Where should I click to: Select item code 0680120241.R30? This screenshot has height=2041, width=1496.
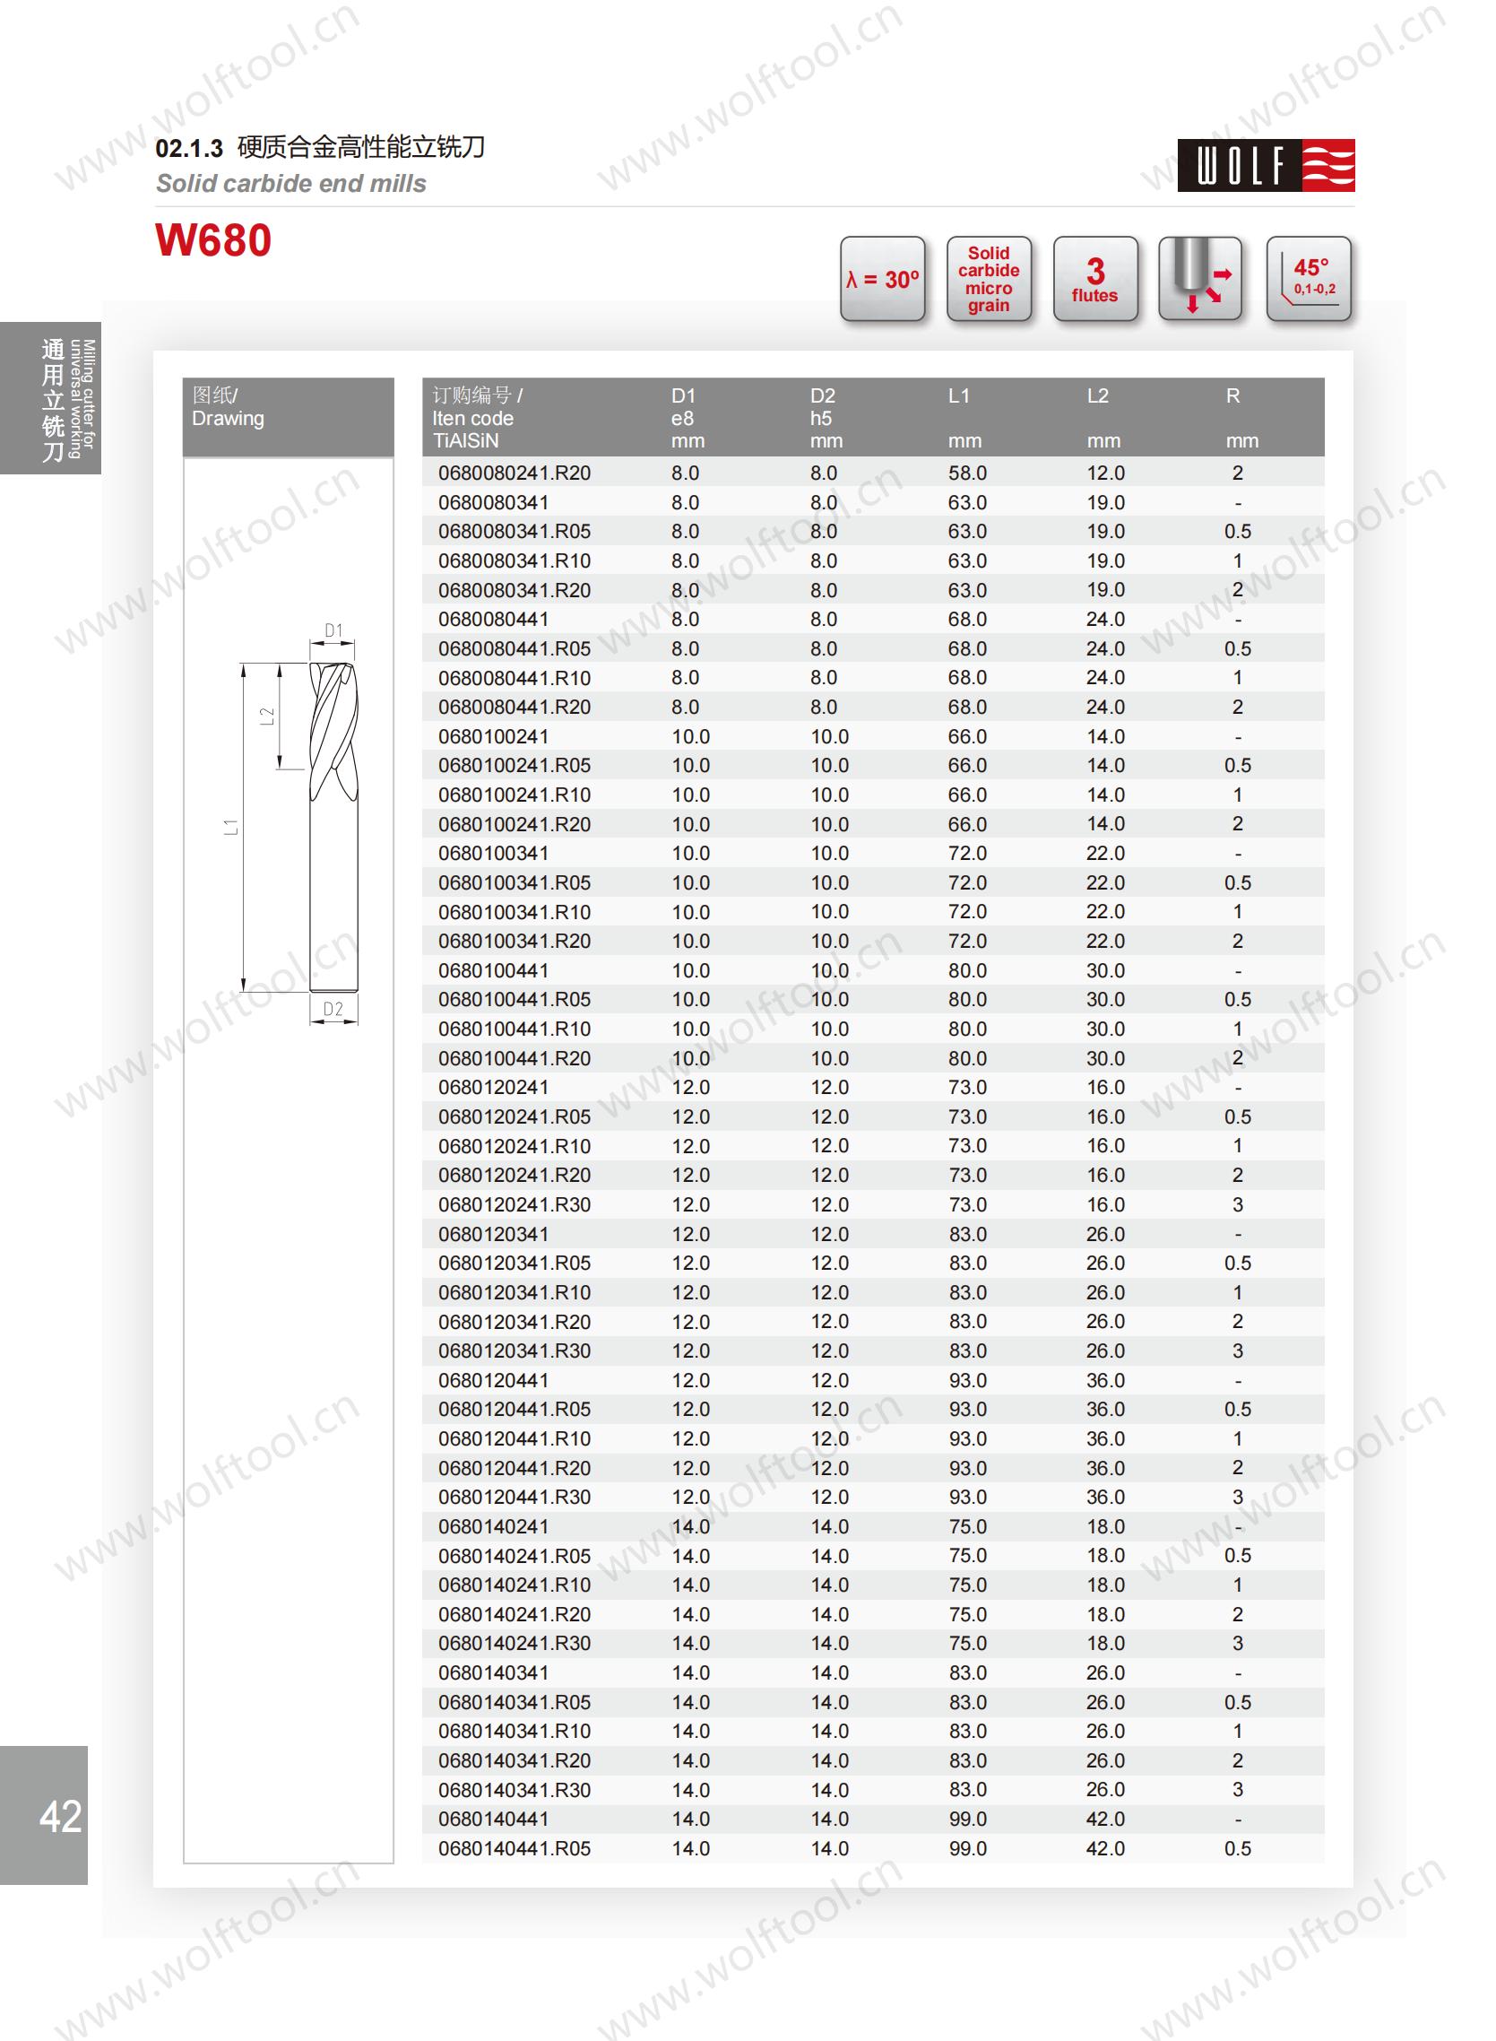point(514,1204)
